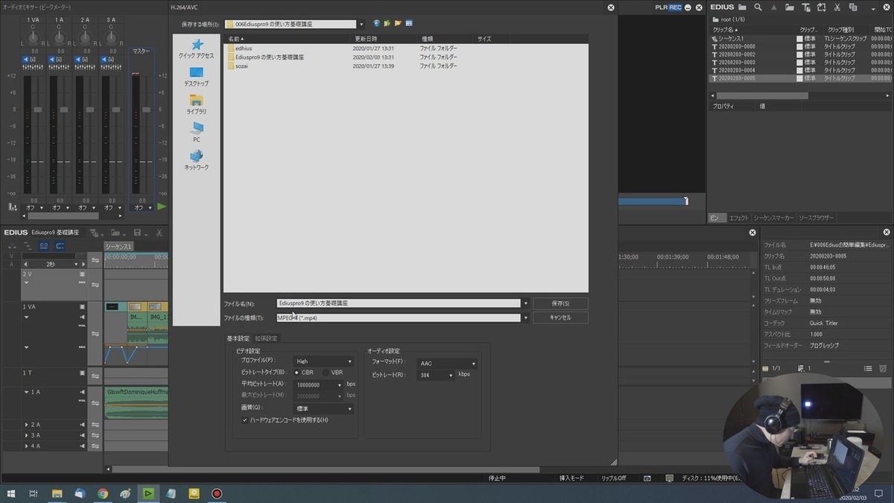
Task: Switch to Extended Settings (拡張設定) tab
Action: (x=266, y=338)
